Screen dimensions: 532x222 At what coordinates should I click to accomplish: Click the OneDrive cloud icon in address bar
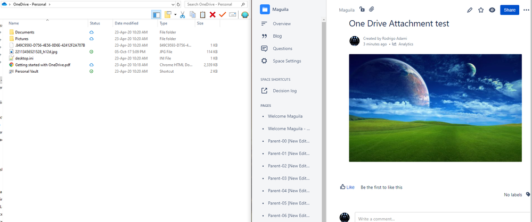[x=4, y=4]
